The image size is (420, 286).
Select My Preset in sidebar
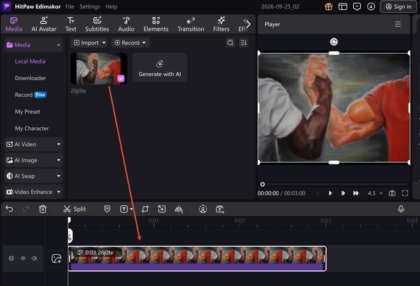[27, 112]
